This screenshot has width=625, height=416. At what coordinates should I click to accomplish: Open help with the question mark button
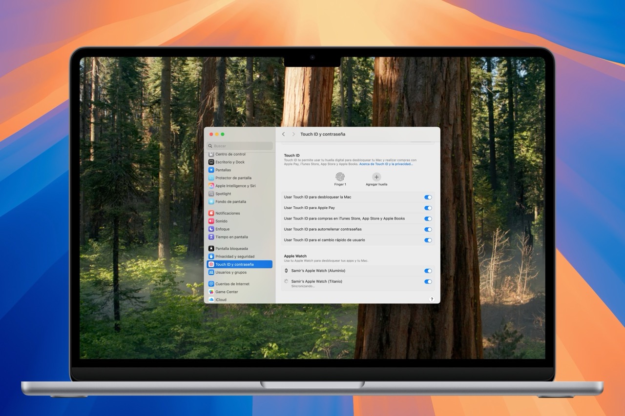tap(432, 299)
